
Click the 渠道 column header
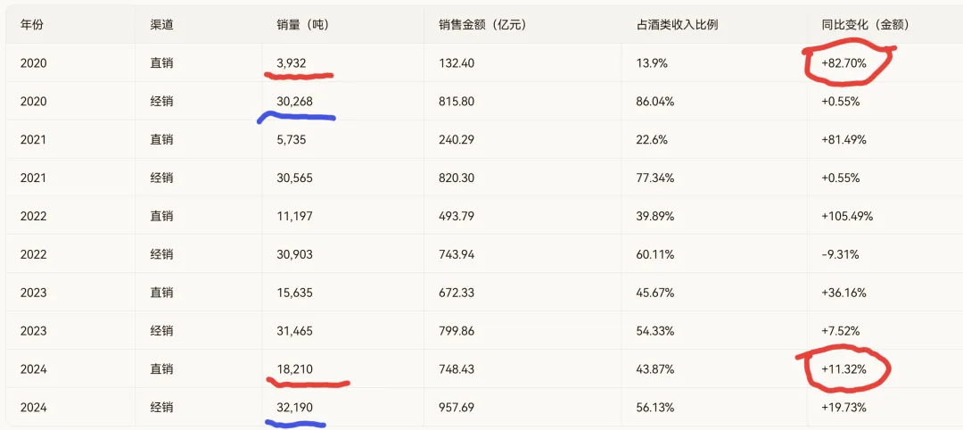tap(161, 25)
